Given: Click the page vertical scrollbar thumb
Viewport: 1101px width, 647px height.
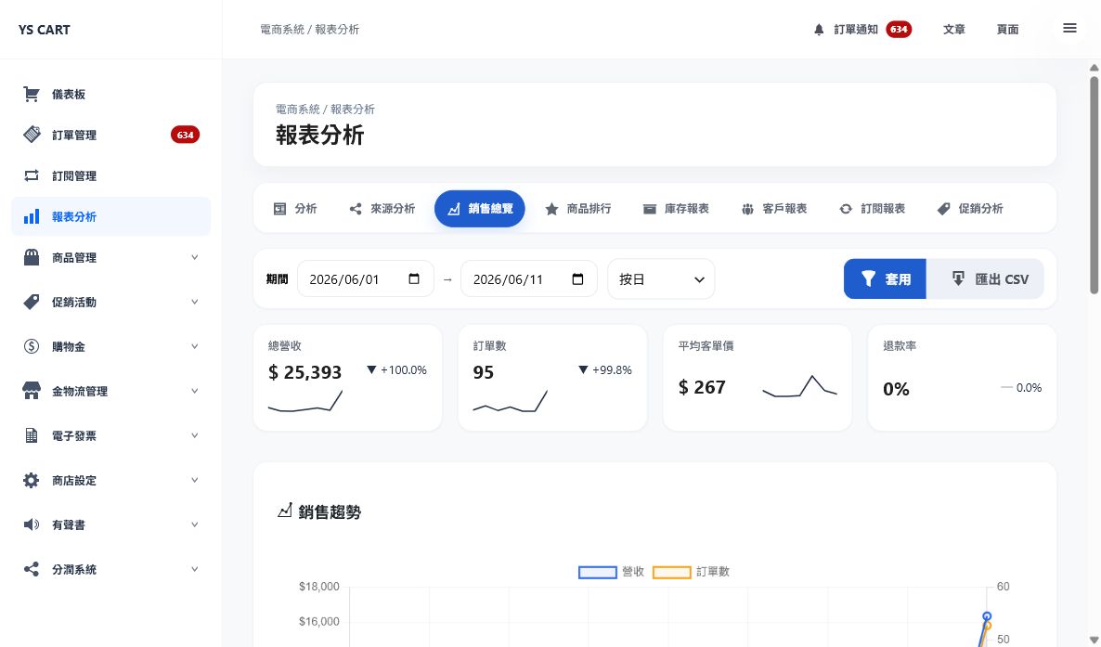Looking at the screenshot, I should click(1094, 184).
